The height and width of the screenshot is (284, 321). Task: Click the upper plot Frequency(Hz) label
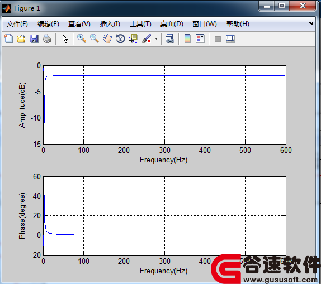coord(163,160)
